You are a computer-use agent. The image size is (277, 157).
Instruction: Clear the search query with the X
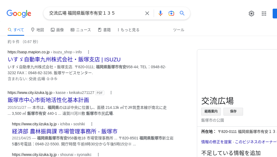(x=147, y=13)
